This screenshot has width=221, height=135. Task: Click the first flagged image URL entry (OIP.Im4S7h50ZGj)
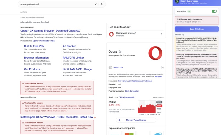[x=197, y=44]
